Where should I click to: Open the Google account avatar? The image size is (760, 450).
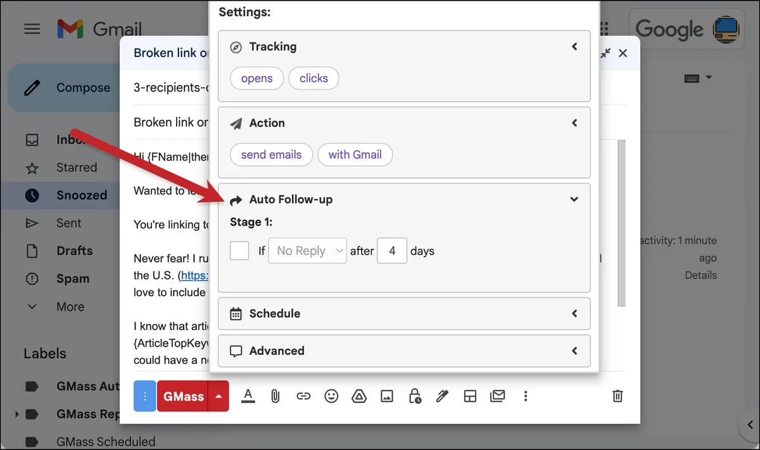(726, 30)
